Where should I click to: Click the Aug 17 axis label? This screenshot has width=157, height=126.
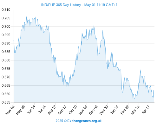[x=52, y=110]
